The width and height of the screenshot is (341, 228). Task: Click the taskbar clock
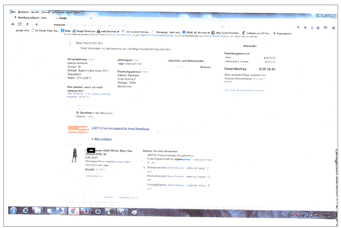pos(327,215)
